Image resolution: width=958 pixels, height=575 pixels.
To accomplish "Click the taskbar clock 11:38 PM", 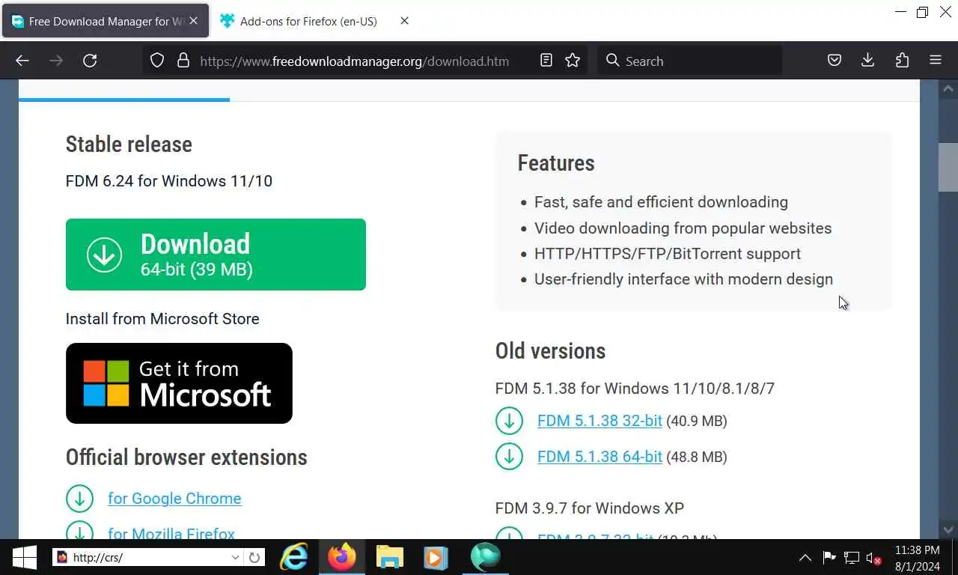I will click(x=917, y=550).
